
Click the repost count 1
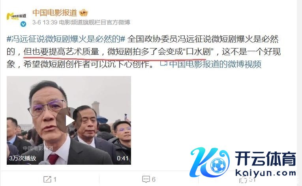click(55, 179)
